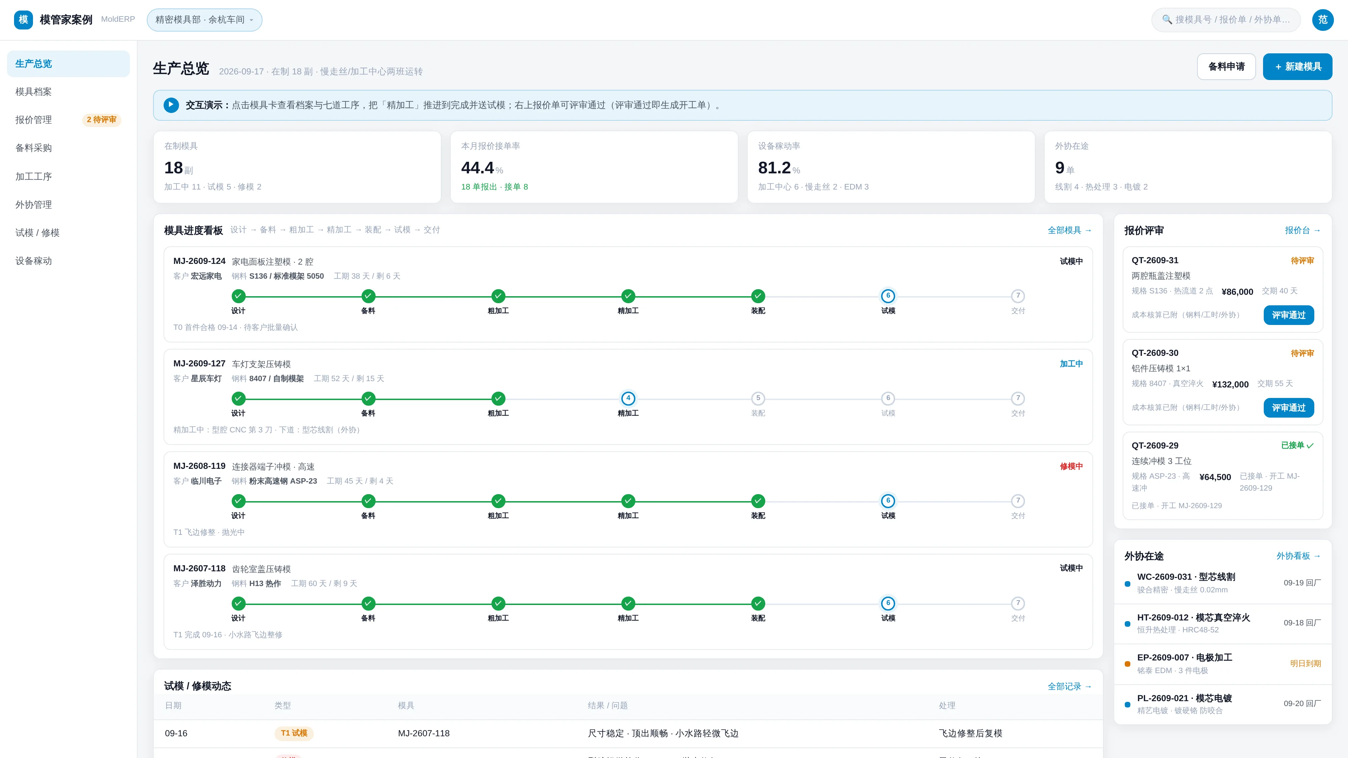Viewport: 1348px width, 758px height.
Task: Click 设计 checkmark of MJ-2608-119
Action: 238,501
